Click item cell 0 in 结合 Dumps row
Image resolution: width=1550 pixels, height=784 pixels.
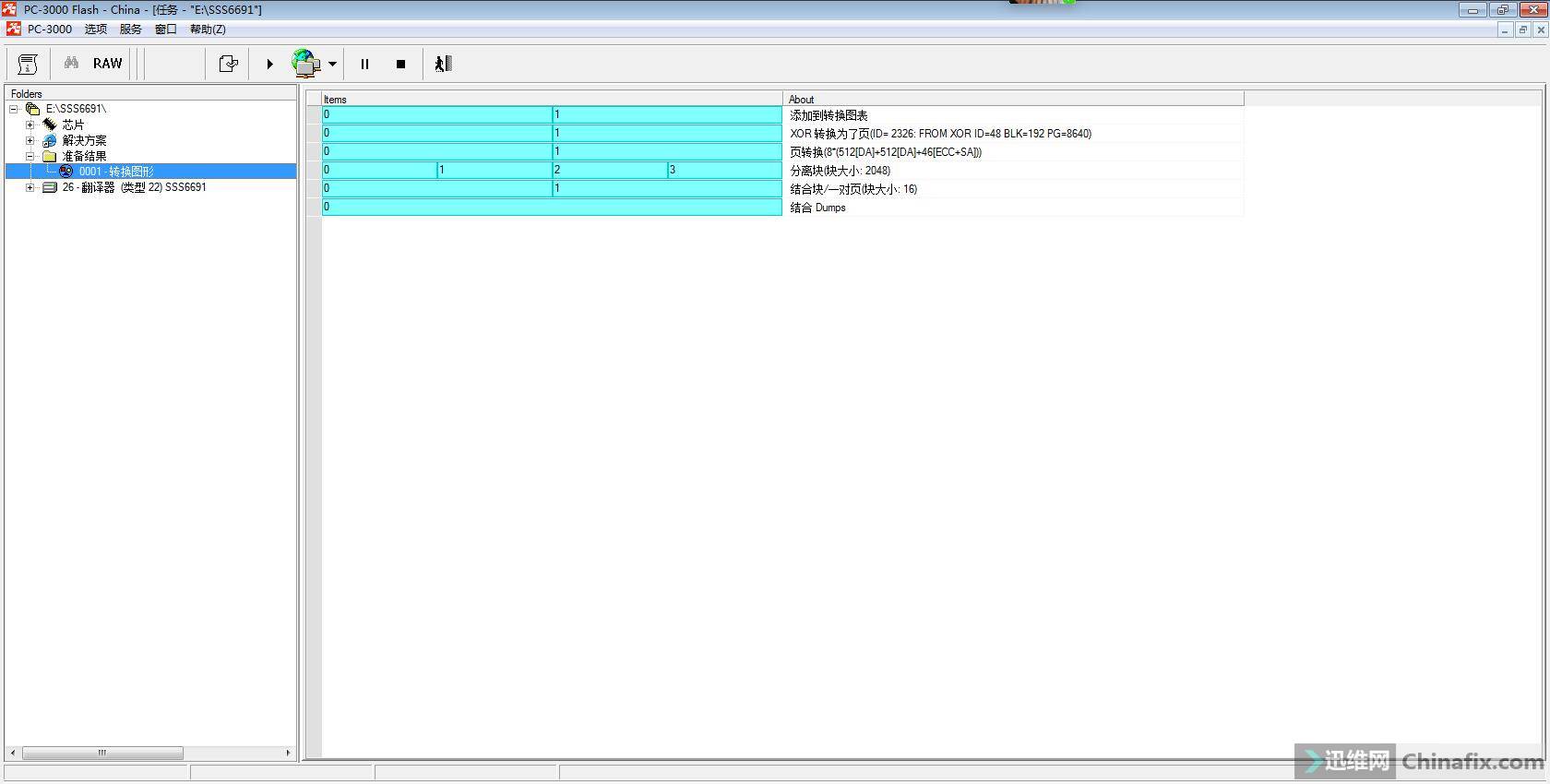pyautogui.click(x=552, y=207)
